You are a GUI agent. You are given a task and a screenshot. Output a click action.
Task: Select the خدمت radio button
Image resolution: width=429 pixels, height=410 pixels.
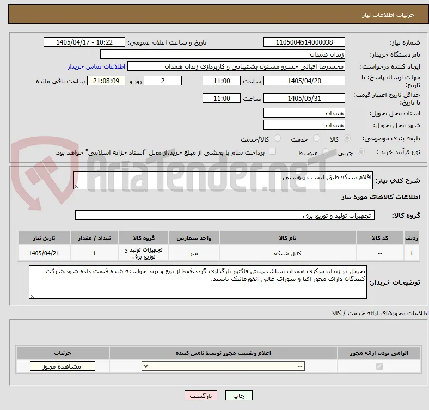tap(316, 138)
